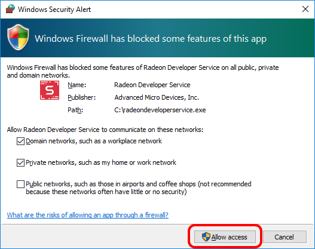The height and width of the screenshot is (249, 315).
Task: Uncheck the Domain networks checkbox
Action: [x=20, y=142]
